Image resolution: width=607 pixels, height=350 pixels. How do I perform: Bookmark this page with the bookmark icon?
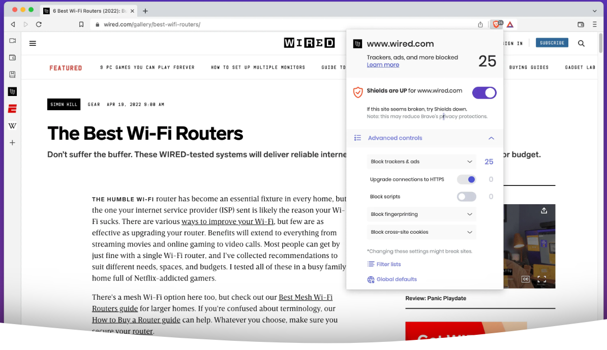click(x=81, y=24)
